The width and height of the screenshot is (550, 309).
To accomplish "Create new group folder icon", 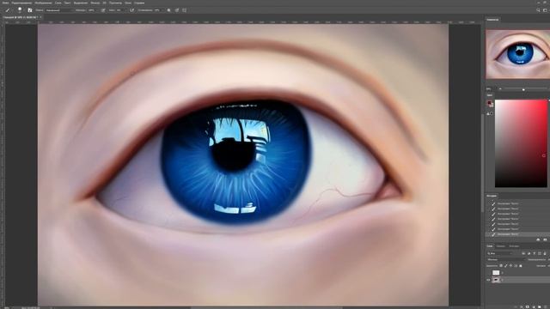I will (x=540, y=307).
